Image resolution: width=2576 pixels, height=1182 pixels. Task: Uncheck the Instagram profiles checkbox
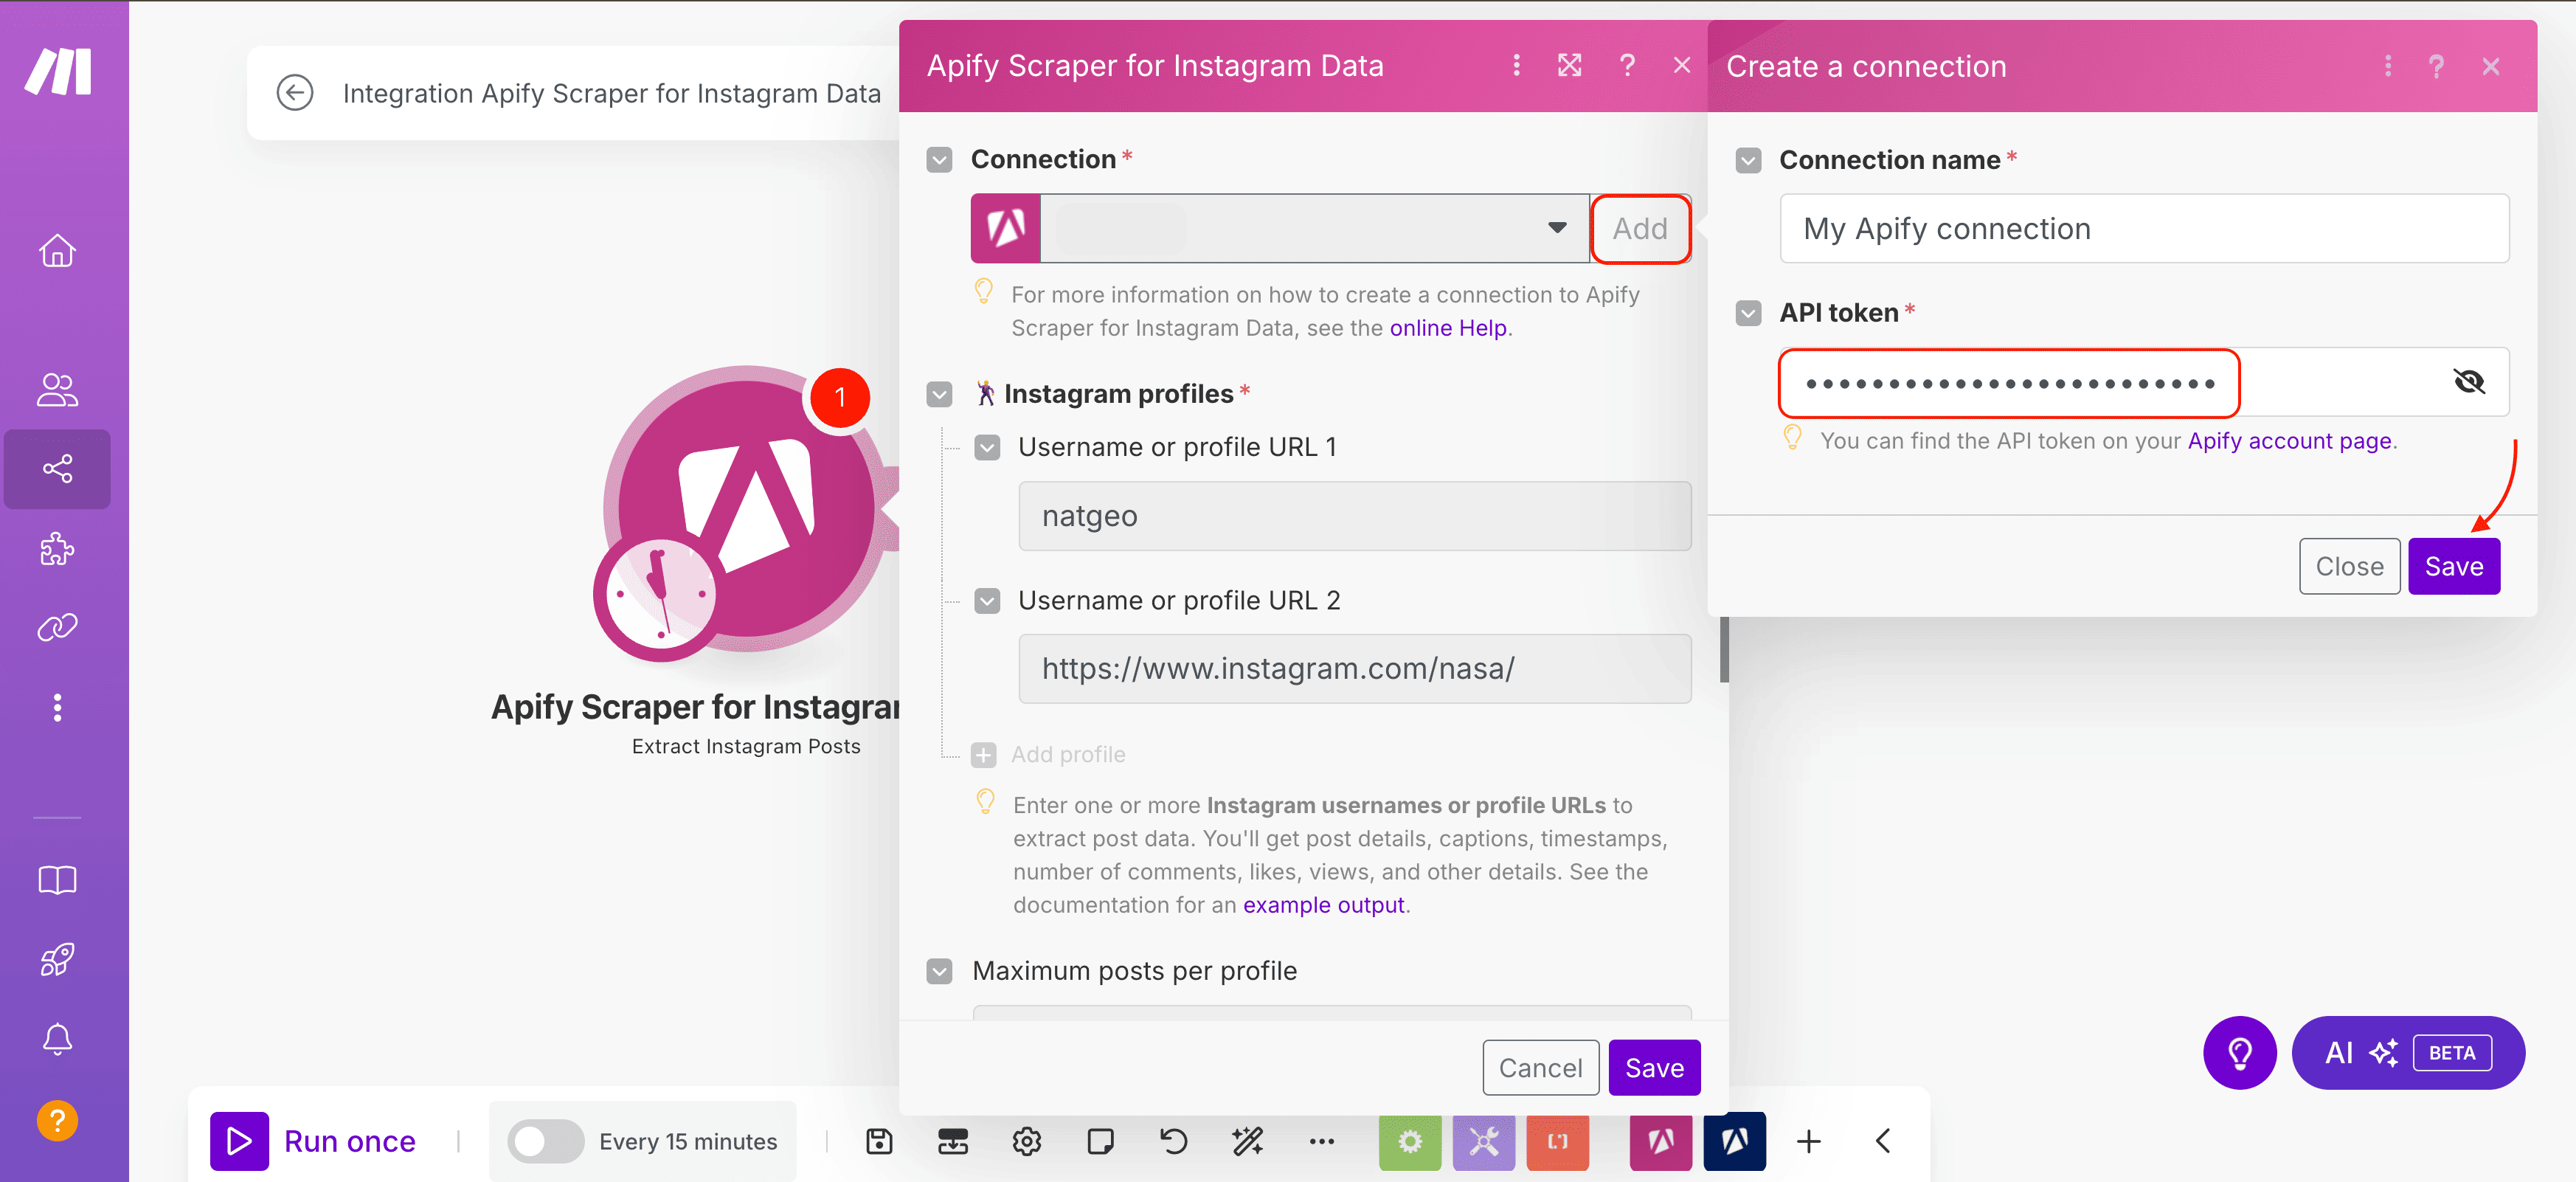point(939,394)
